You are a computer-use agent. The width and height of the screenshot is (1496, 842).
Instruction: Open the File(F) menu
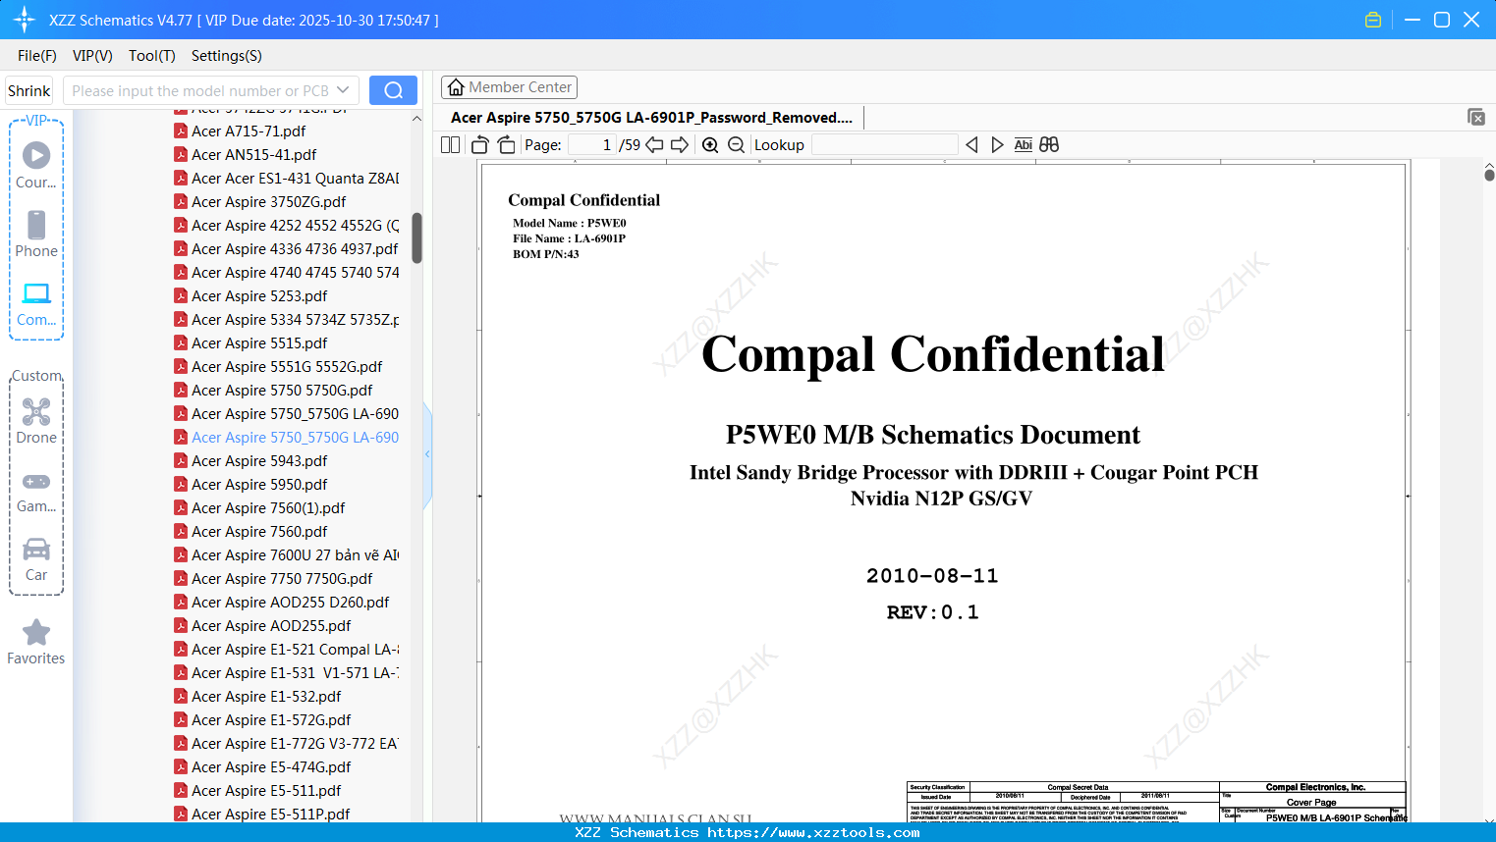point(37,56)
